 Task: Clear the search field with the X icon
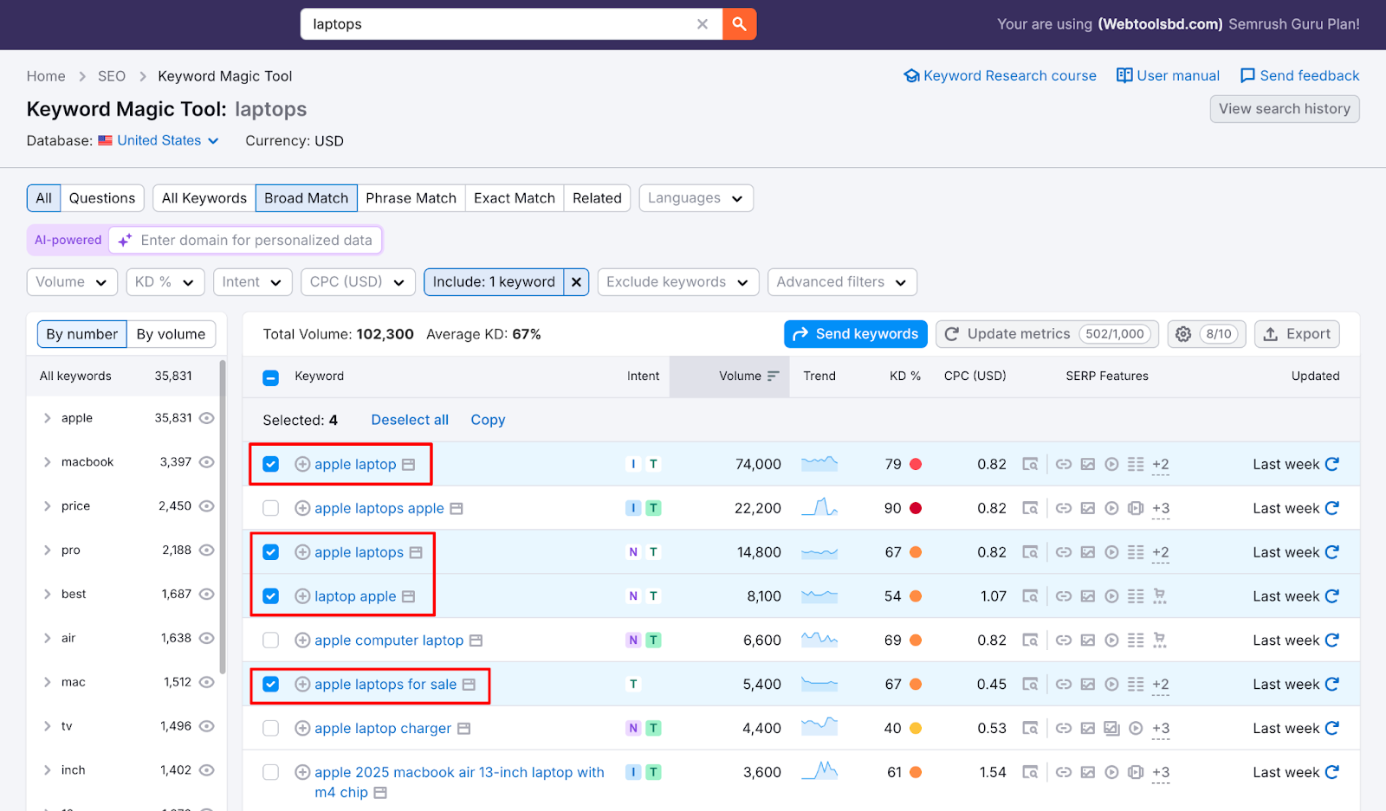(x=702, y=24)
